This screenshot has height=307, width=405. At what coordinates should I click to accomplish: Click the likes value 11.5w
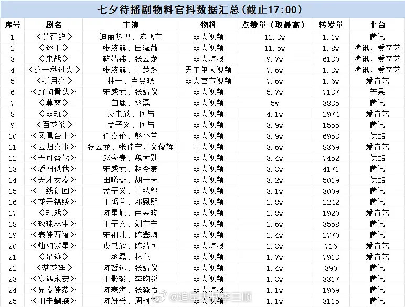274,48
